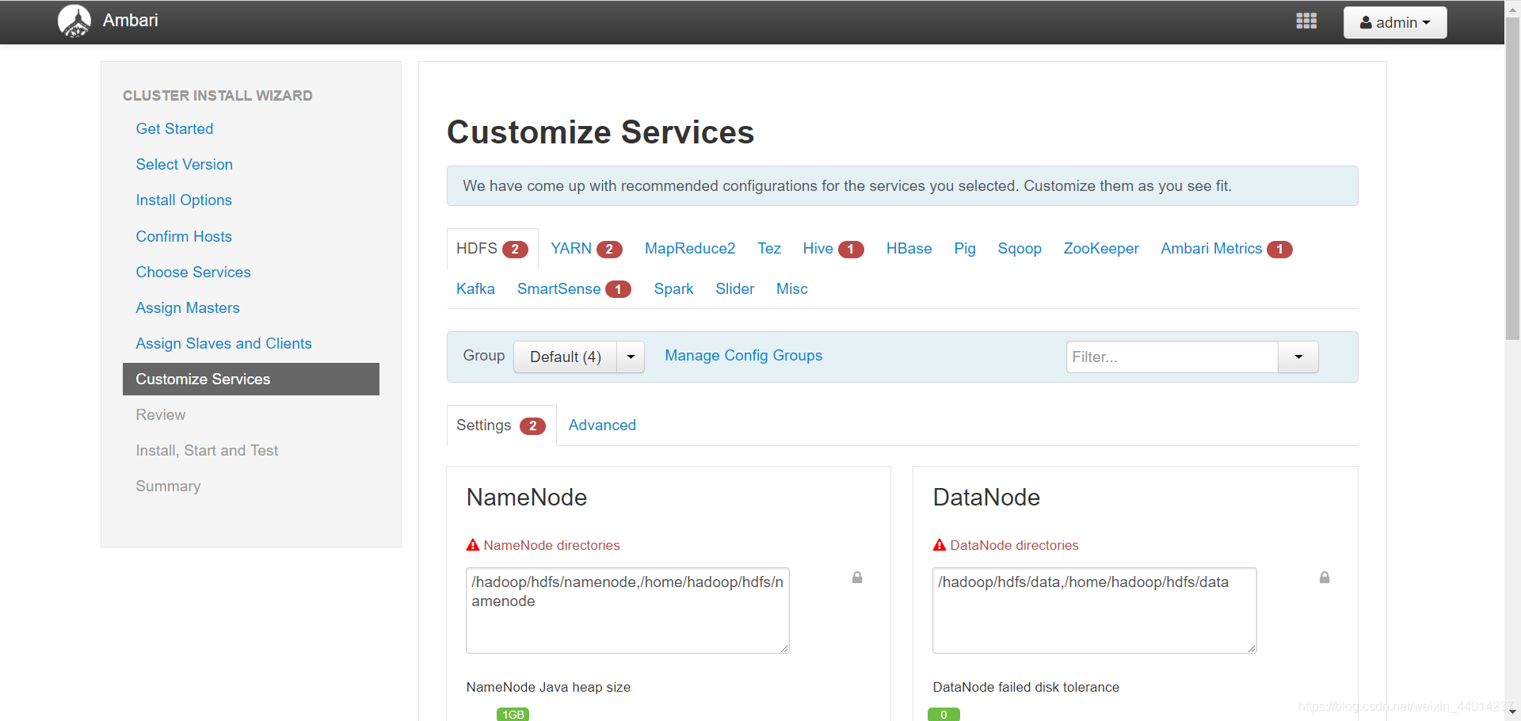Click the DataNode directories lock icon
Image resolution: width=1521 pixels, height=721 pixels.
click(x=1325, y=578)
